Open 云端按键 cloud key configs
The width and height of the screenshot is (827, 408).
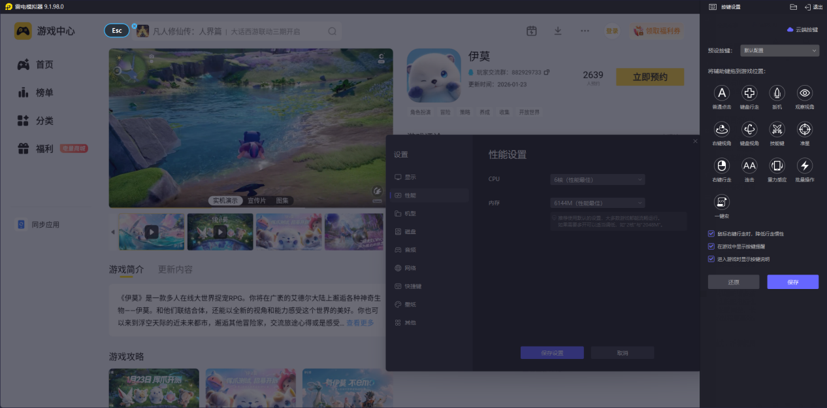click(x=802, y=29)
